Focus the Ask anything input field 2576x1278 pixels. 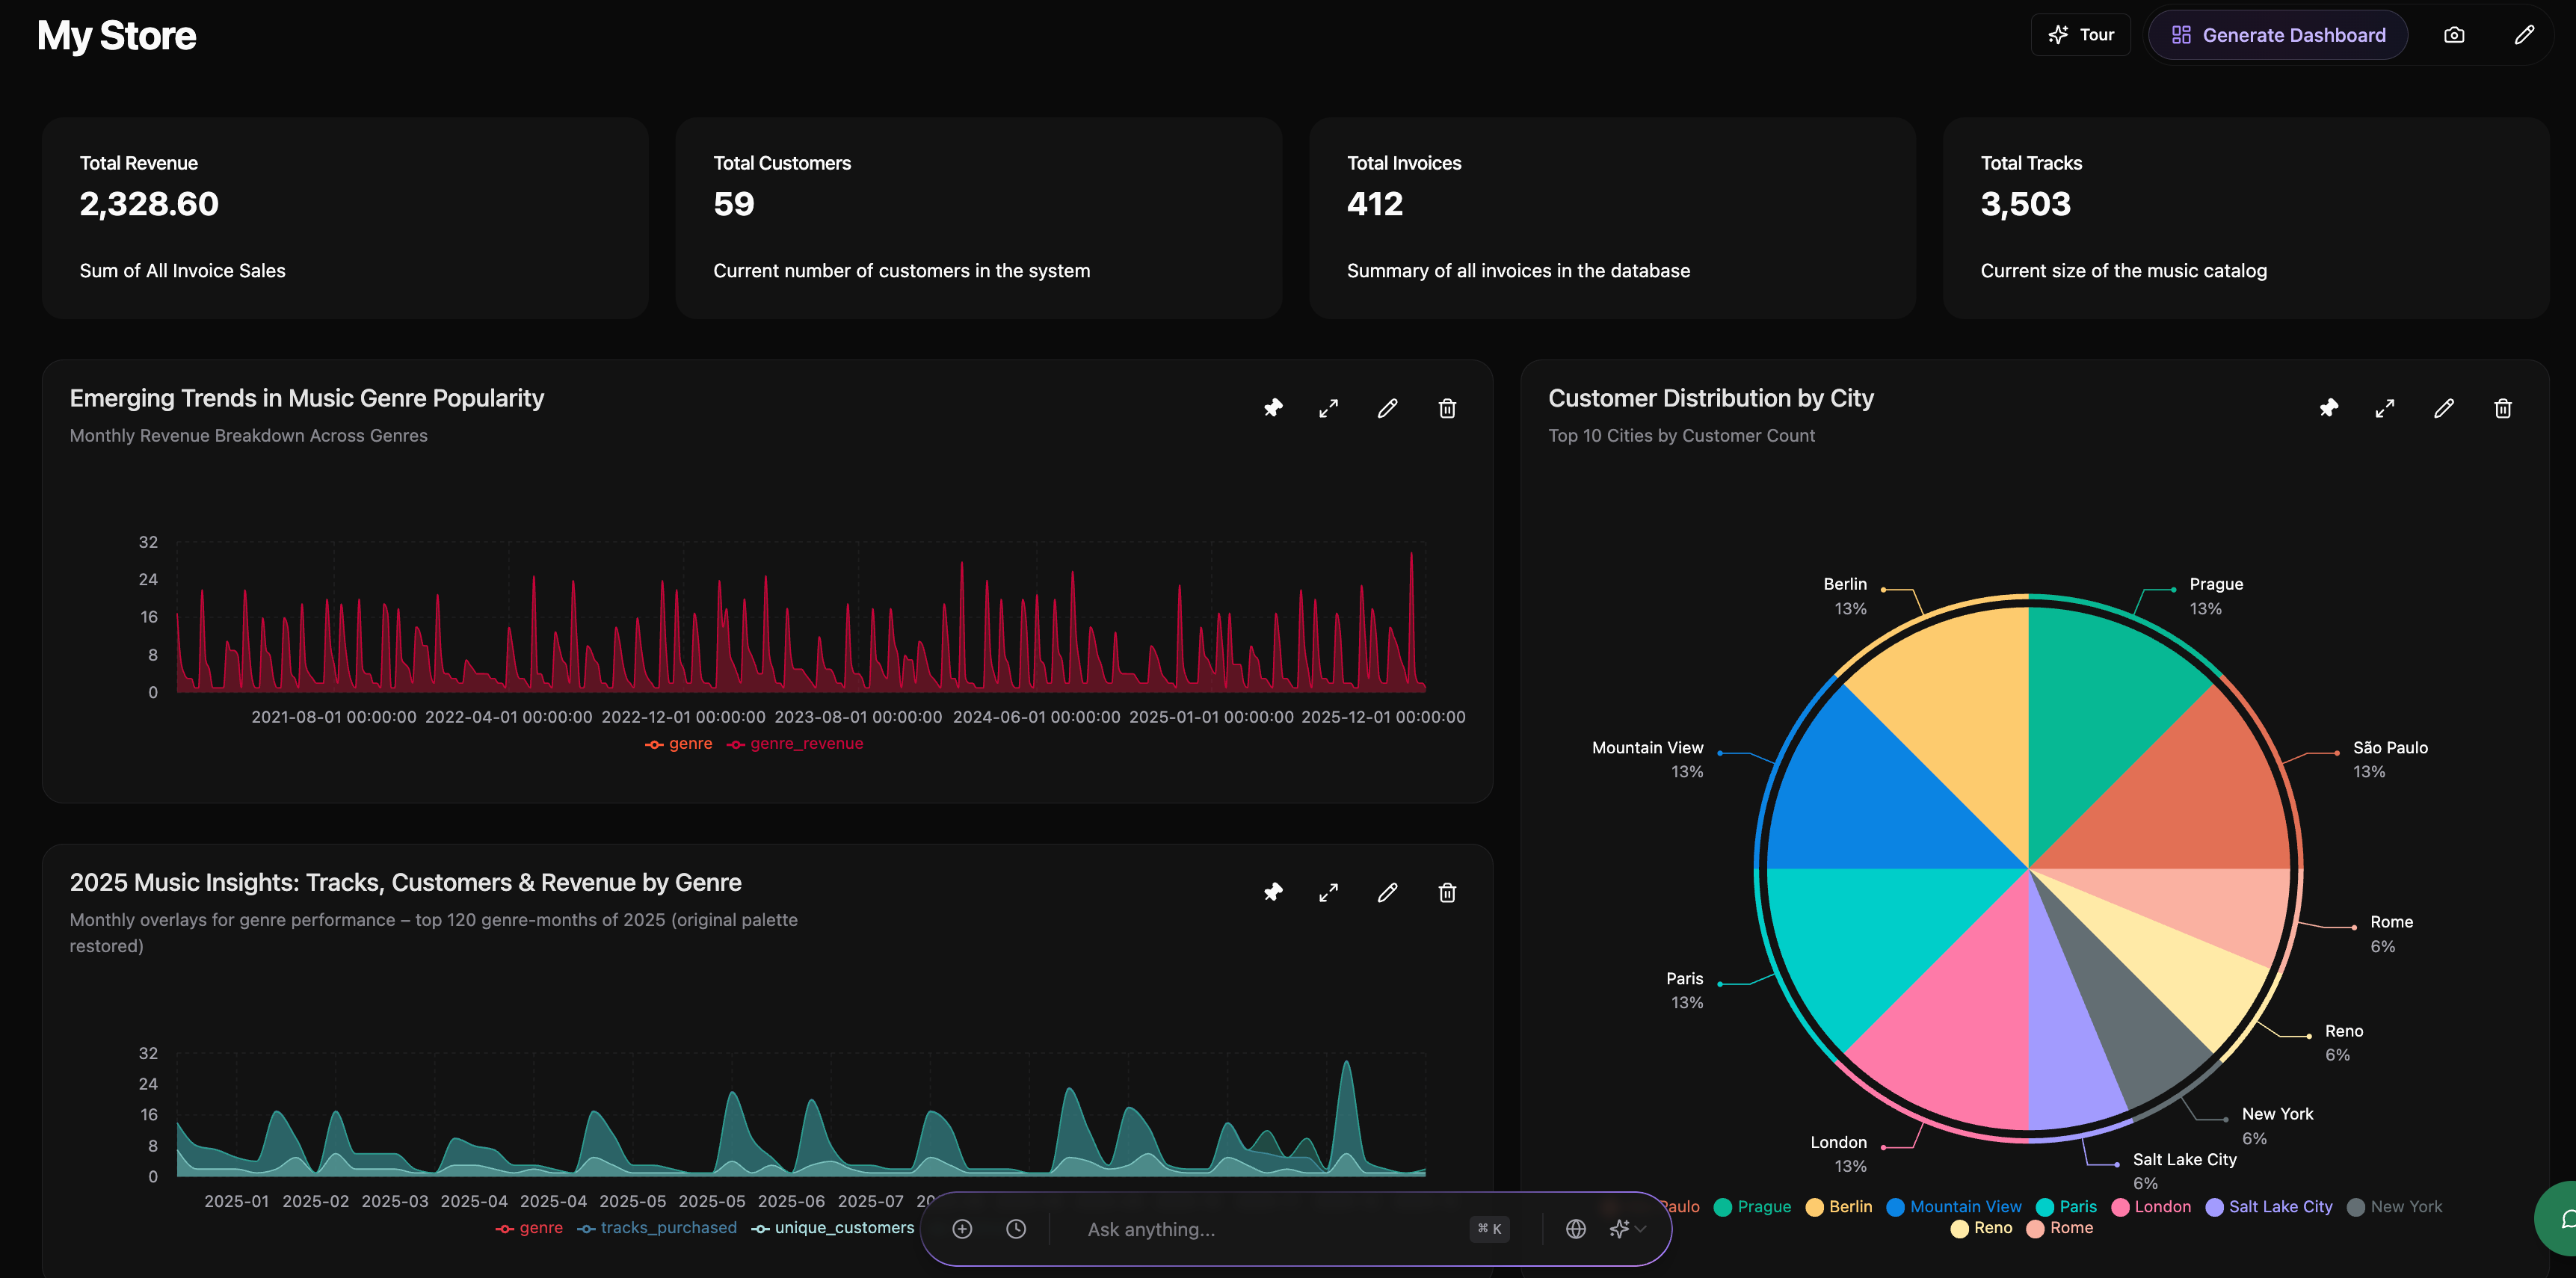pos(1265,1229)
